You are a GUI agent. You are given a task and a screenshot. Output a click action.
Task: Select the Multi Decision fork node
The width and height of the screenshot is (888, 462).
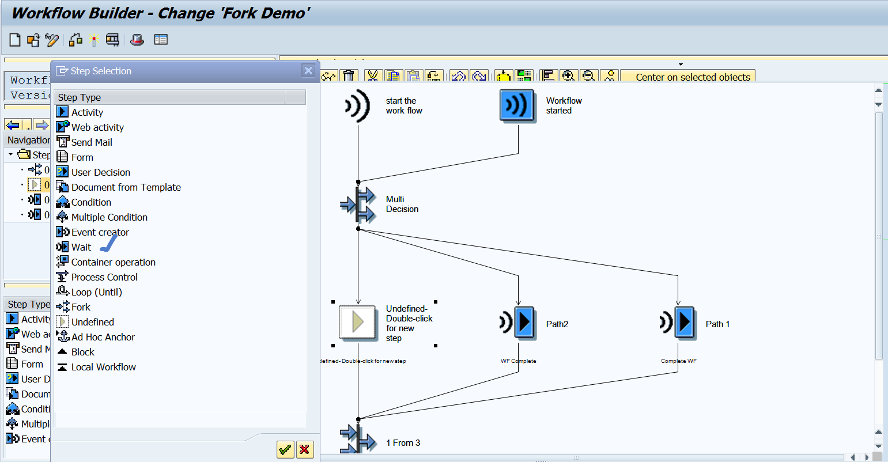[x=358, y=205]
